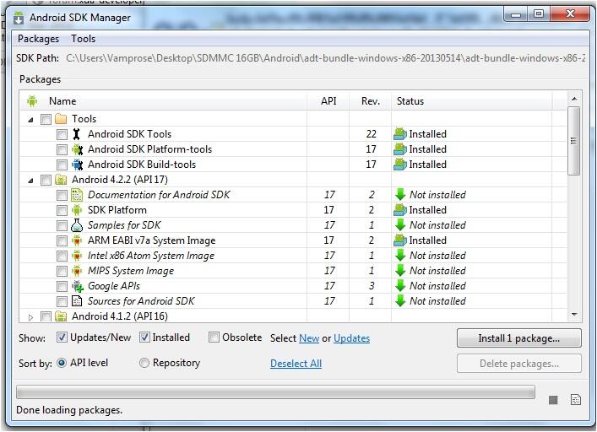Click the loading progress bar
Viewport: 597px width, 432px height.
click(x=275, y=392)
